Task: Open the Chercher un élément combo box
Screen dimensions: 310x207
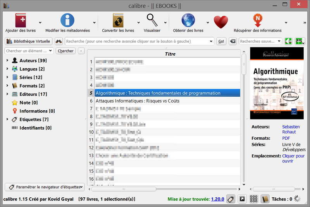Action: click(x=29, y=51)
